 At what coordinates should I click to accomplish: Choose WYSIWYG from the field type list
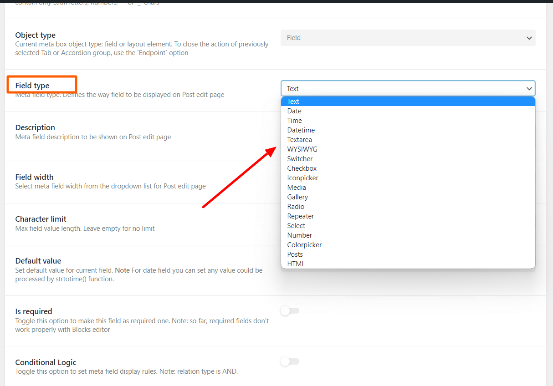pos(408,149)
